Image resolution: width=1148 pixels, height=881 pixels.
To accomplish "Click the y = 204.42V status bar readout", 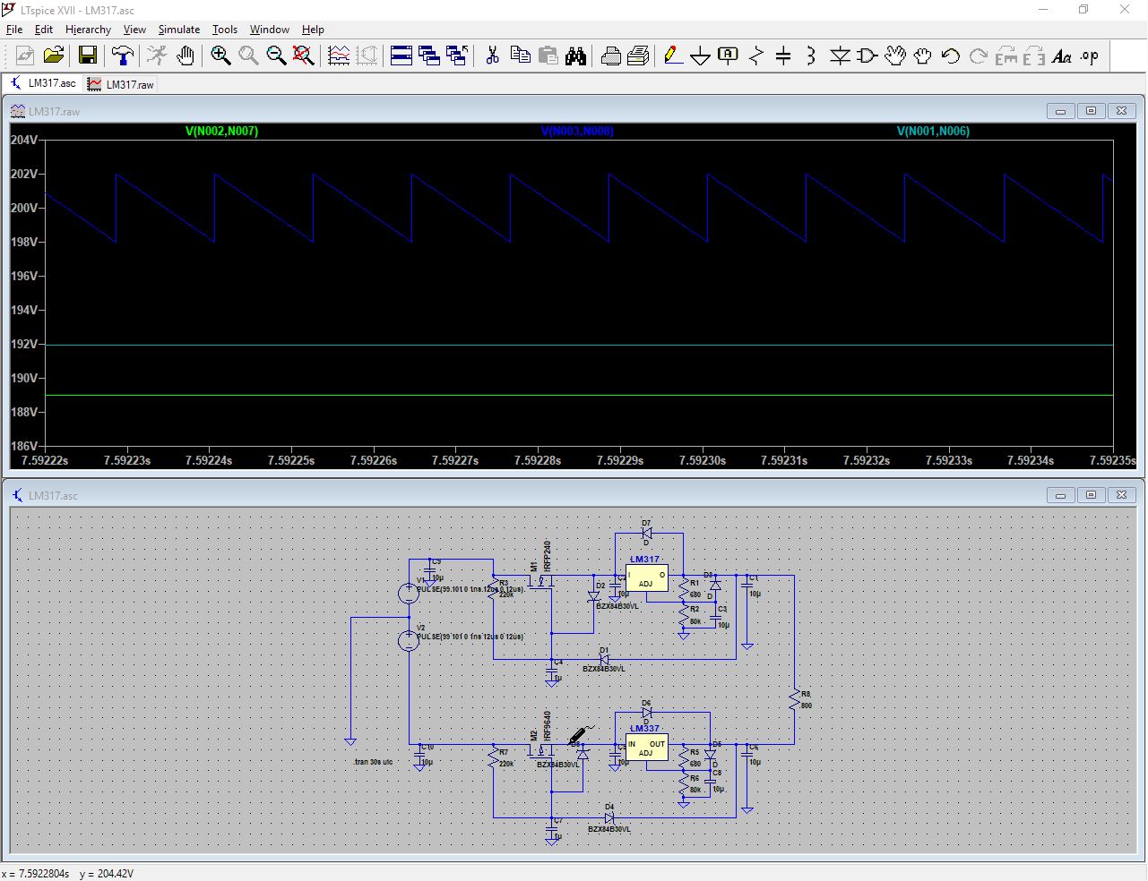I will pos(106,874).
